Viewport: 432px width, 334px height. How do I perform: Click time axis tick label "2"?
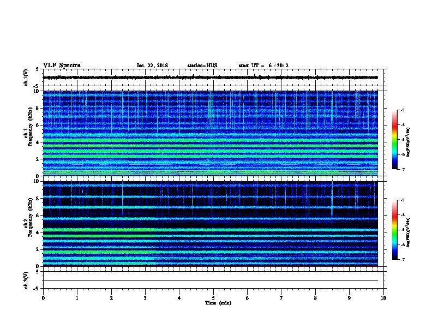[111, 298]
